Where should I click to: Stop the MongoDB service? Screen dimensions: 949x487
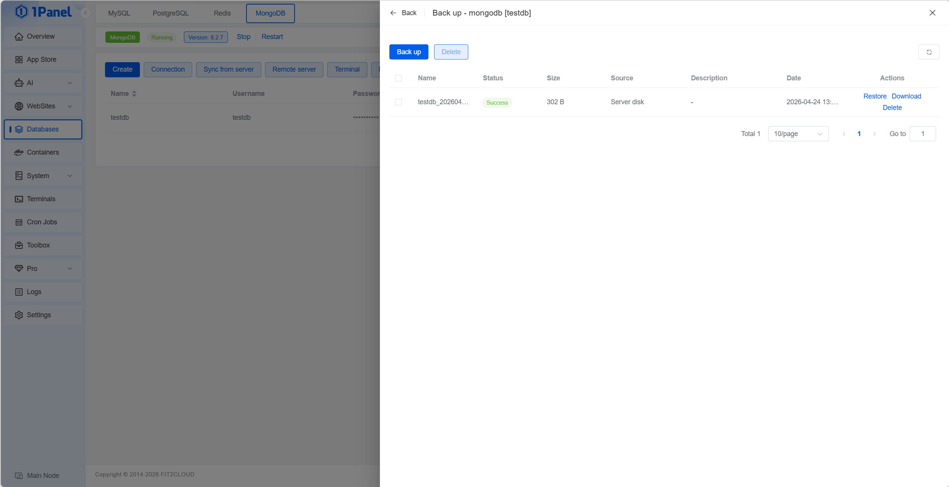[244, 37]
